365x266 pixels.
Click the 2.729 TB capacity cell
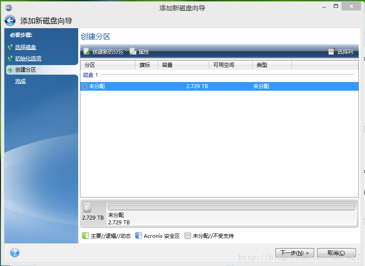click(197, 86)
